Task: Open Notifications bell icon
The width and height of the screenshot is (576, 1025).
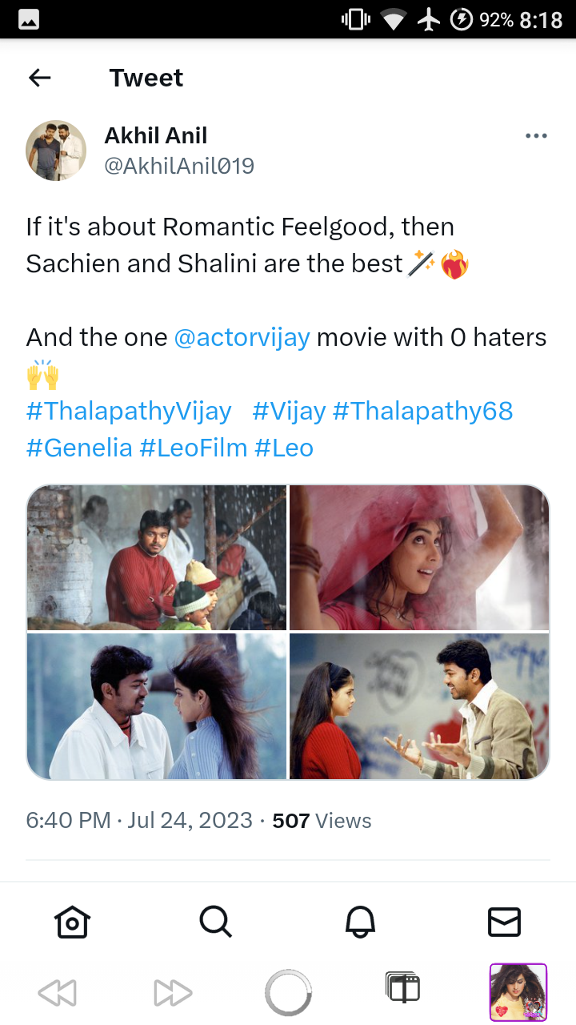Action: [x=360, y=922]
